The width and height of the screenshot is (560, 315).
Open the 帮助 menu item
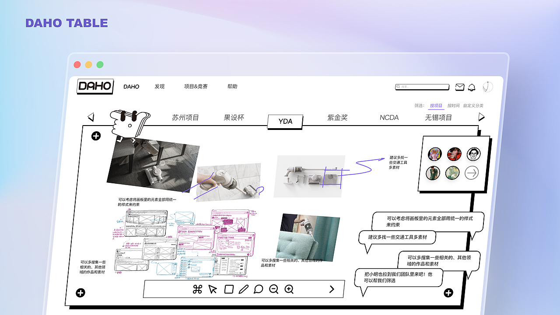(x=232, y=87)
